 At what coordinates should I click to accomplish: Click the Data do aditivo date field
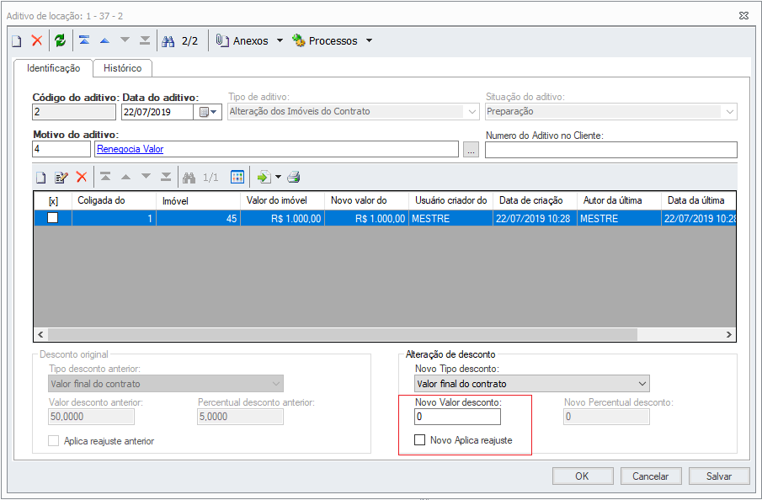pyautogui.click(x=157, y=112)
